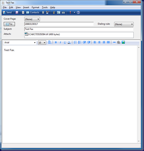Image resolution: width=144 pixels, height=151 pixels.
Task: Click the Subject field containing Test Fax
Action: (79, 29)
